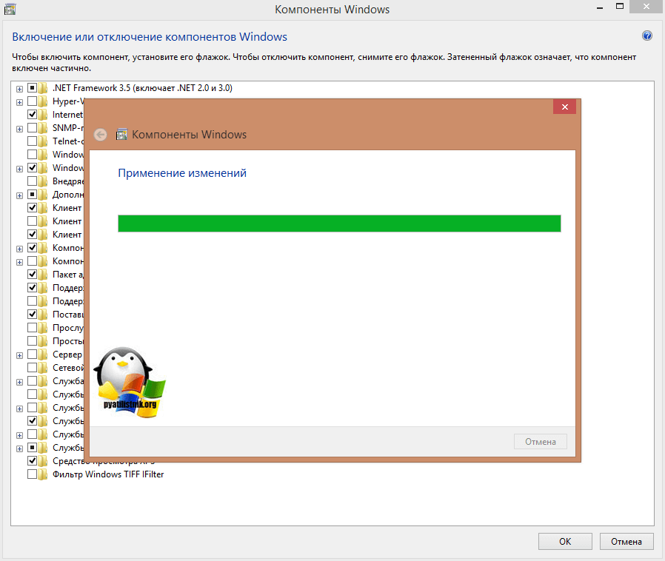Click folder icon of Дополн row
The height and width of the screenshot is (561, 665).
[42, 195]
